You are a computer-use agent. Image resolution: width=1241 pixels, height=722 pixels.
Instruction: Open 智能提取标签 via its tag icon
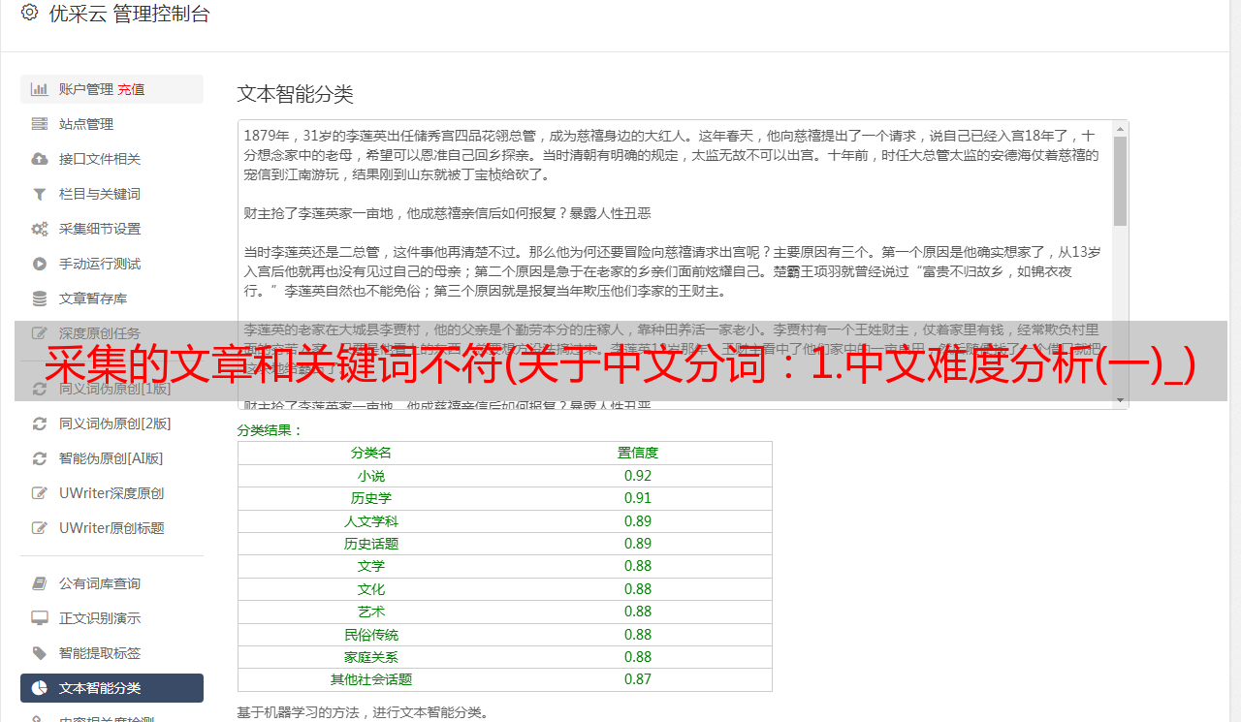(x=40, y=653)
